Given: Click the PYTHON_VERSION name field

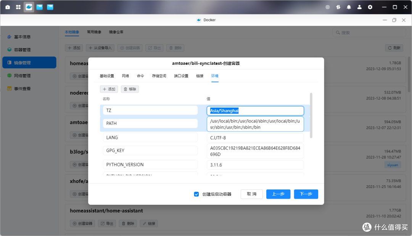Looking at the screenshot, I should pos(150,165).
